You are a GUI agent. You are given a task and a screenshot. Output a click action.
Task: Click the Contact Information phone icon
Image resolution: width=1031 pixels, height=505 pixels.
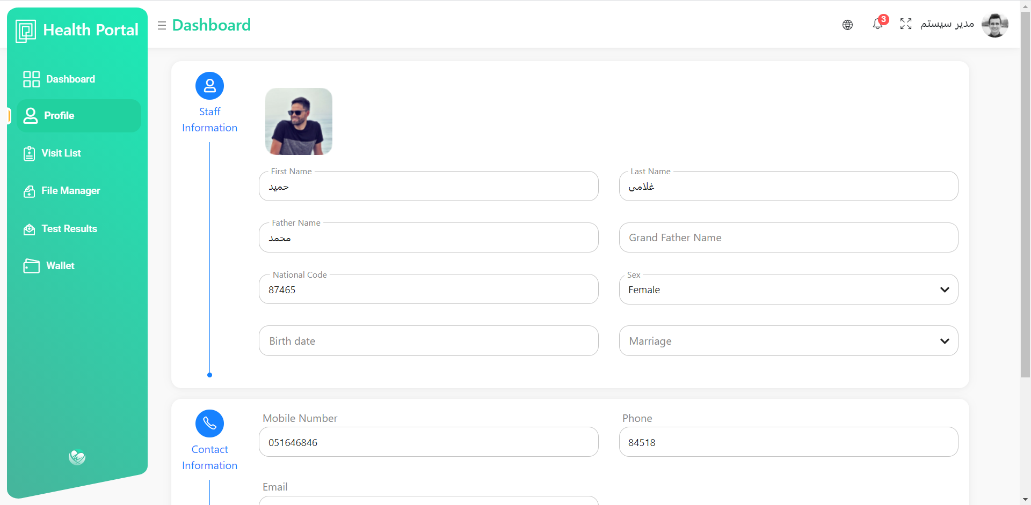[x=209, y=424]
